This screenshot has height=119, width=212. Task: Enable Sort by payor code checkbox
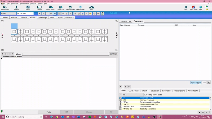145,95
